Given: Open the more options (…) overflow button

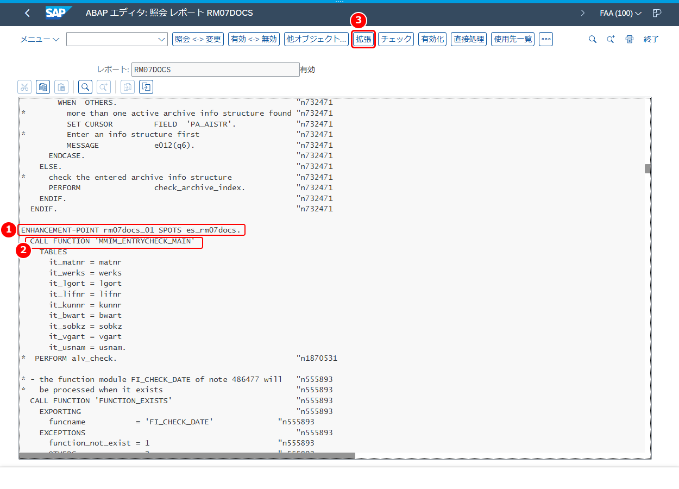Looking at the screenshot, I should 546,39.
